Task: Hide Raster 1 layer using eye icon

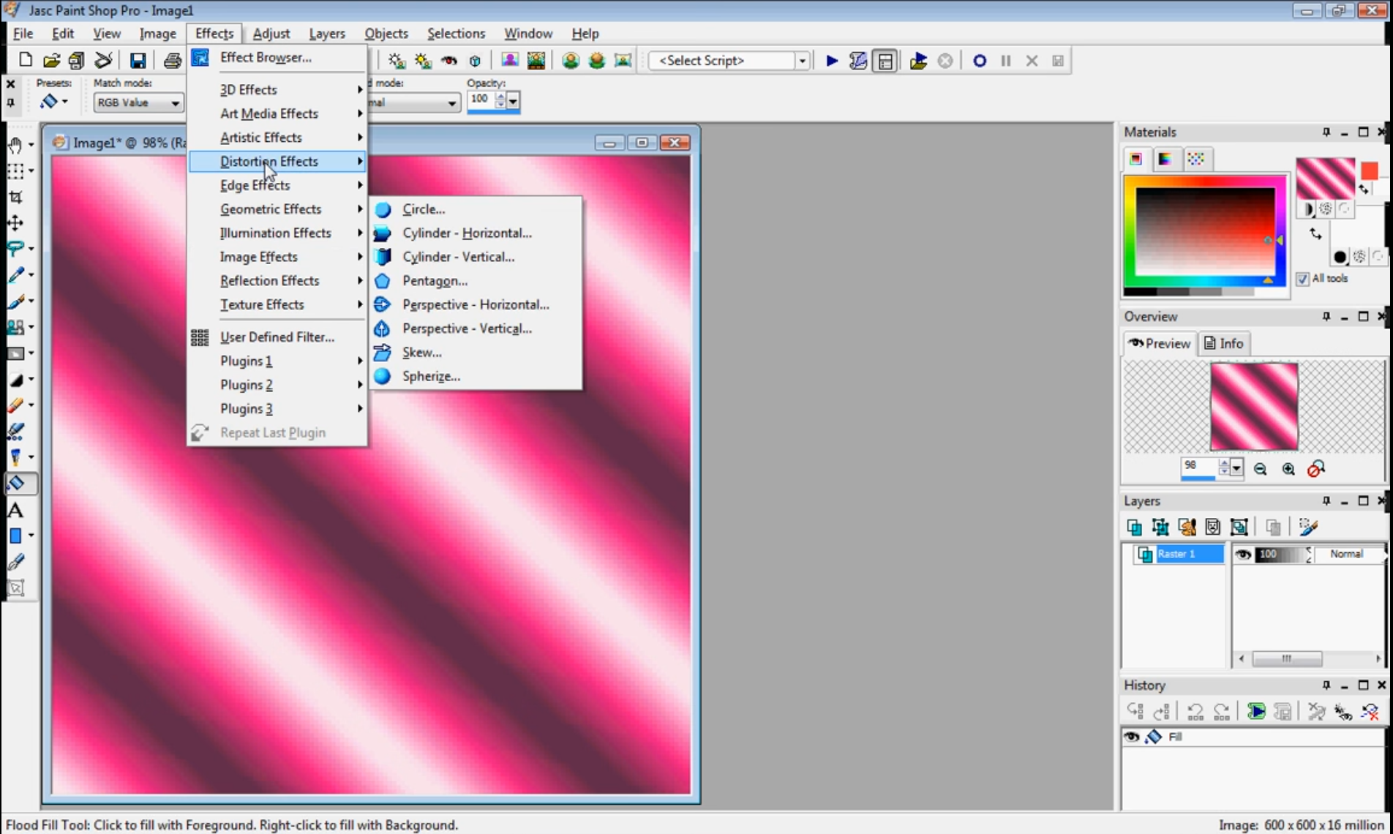Action: click(x=1242, y=554)
